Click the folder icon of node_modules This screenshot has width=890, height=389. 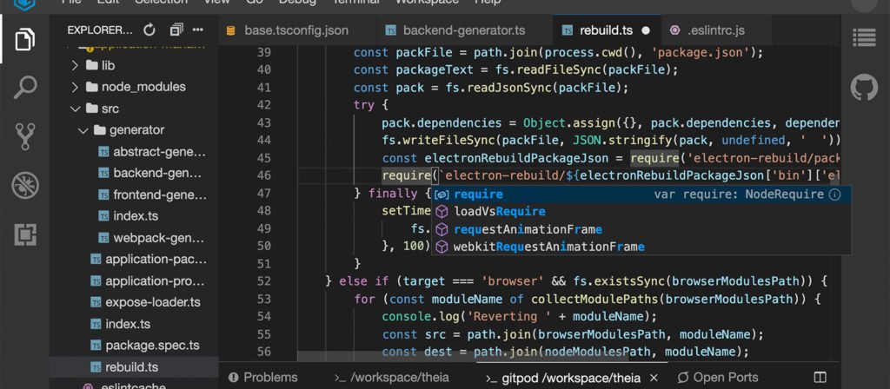point(91,87)
